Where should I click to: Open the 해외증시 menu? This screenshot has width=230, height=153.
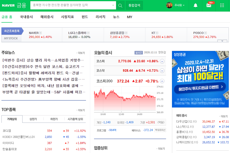(x=47, y=17)
